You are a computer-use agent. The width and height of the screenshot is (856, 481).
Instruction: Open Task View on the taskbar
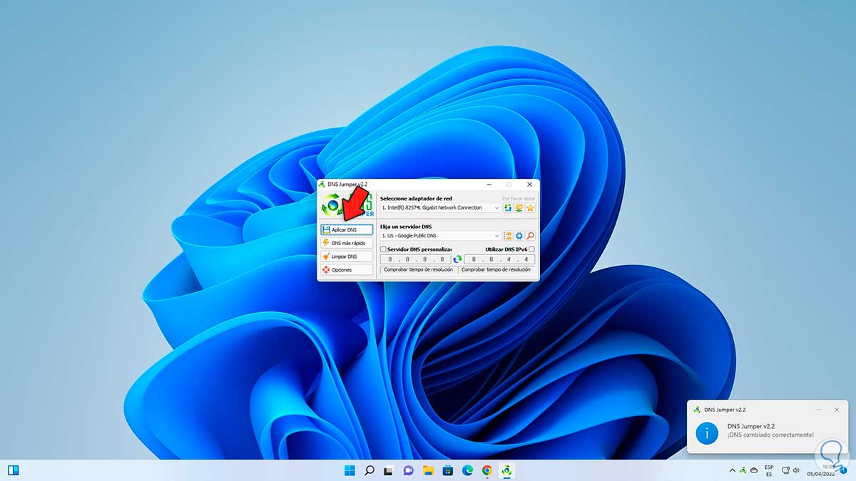[x=389, y=470]
